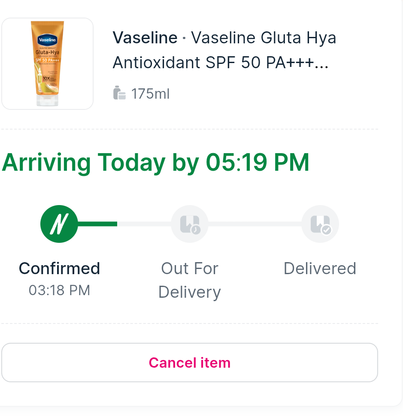Select the Confirmed step label
Screen dimensions: 403x417
59,269
